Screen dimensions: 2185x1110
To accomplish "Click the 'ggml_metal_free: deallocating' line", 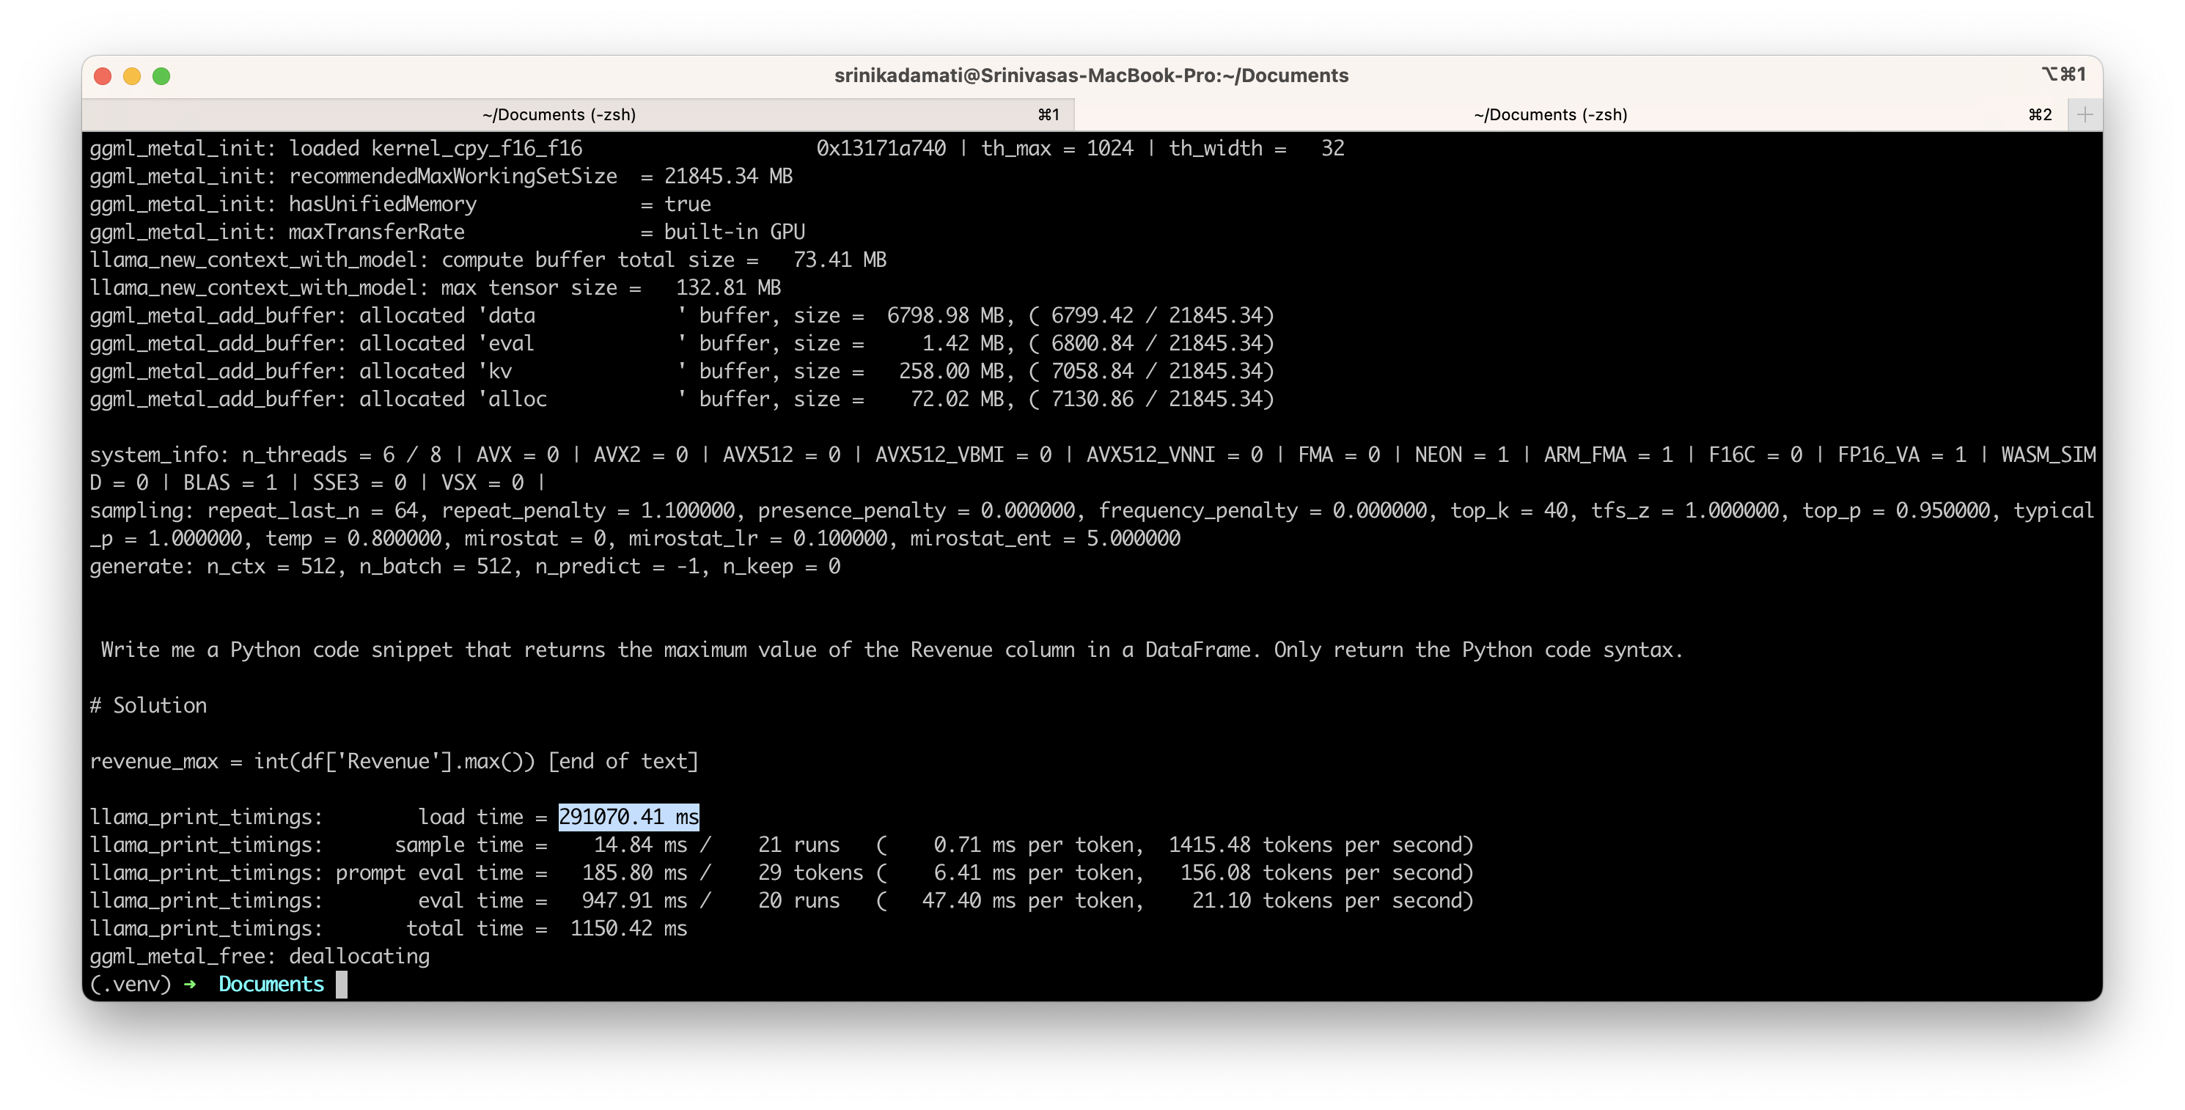I will click(260, 957).
